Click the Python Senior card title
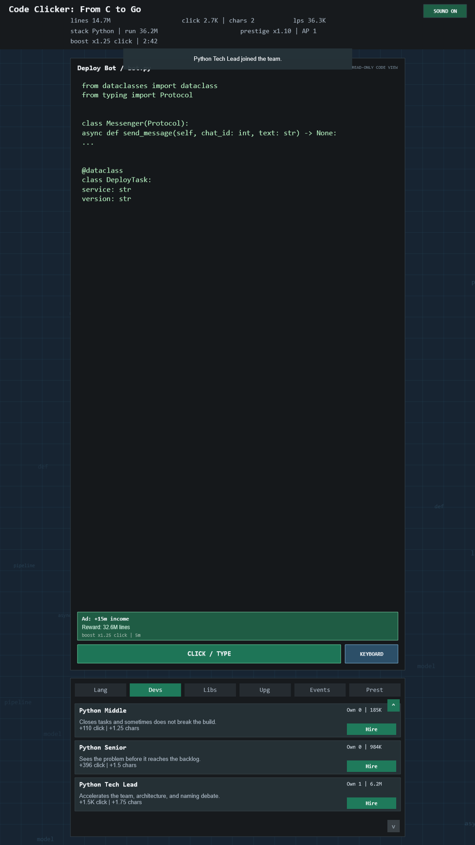Viewport: 475px width, 845px height. click(103, 748)
